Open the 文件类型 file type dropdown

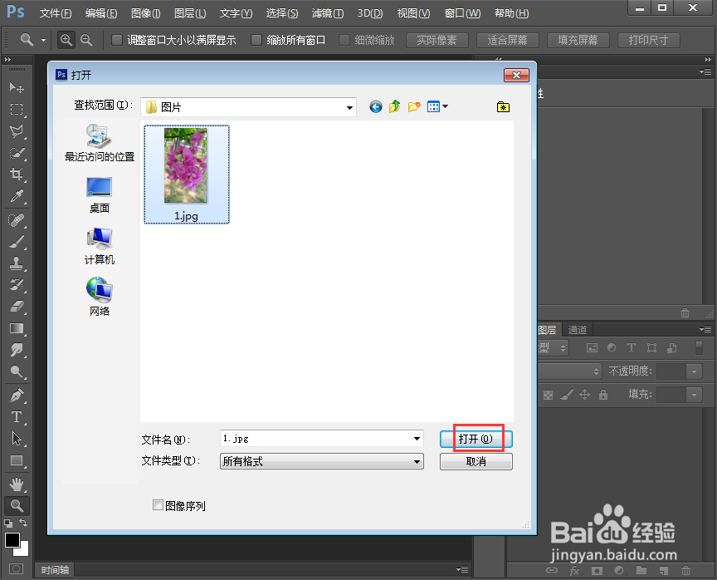[x=417, y=461]
